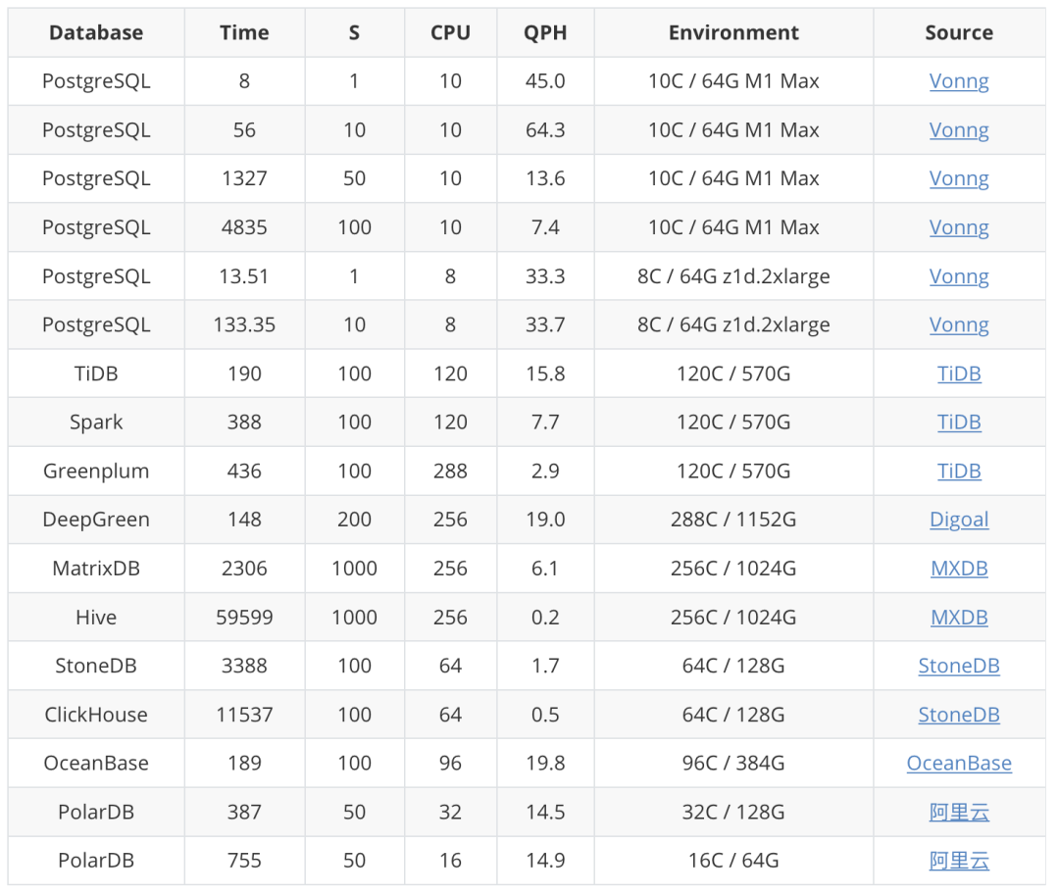Image resolution: width=1059 pixels, height=894 pixels.
Task: Select the DeepGreen database name cell
Action: [x=96, y=520]
